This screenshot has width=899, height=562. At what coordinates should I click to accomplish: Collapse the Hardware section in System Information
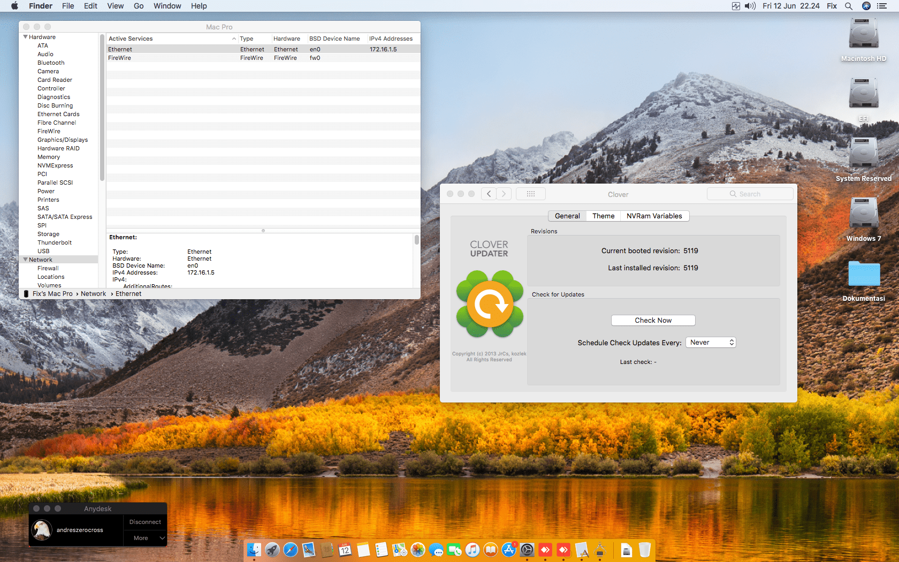pyautogui.click(x=25, y=37)
